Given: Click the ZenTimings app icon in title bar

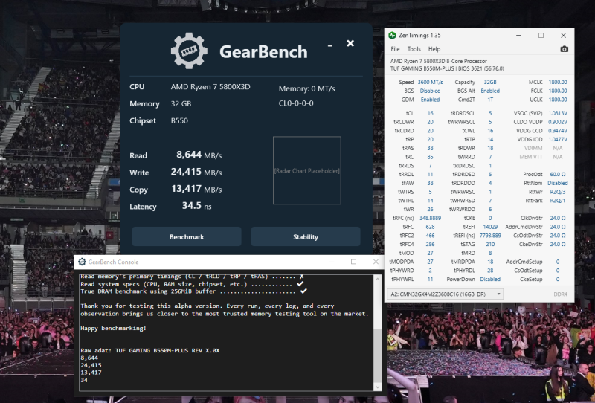Looking at the screenshot, I should point(392,35).
